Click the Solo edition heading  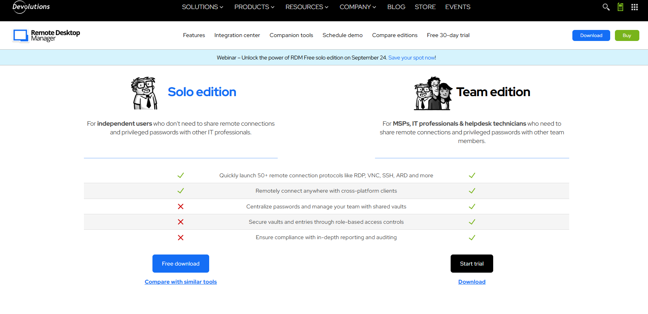pos(202,92)
